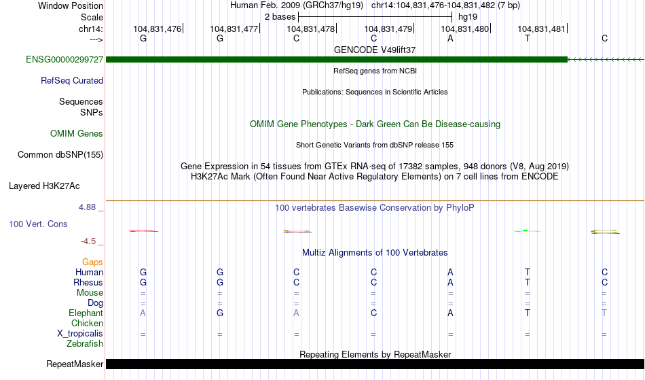Screen dimensions: 645x380
Task: Click the Publications: Sequences in Scientific Articles title
Action: click(x=375, y=92)
